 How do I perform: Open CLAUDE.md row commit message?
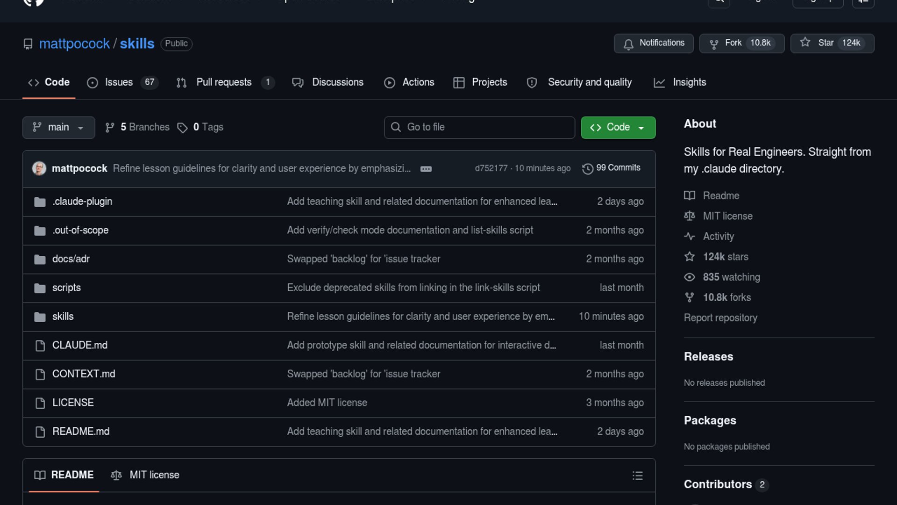(x=421, y=346)
